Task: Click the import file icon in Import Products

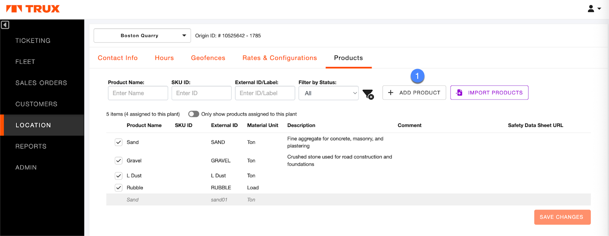Action: tap(459, 93)
